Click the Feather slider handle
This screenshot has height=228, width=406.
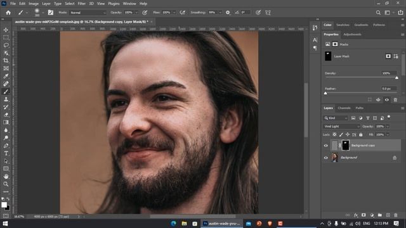(x=325, y=93)
